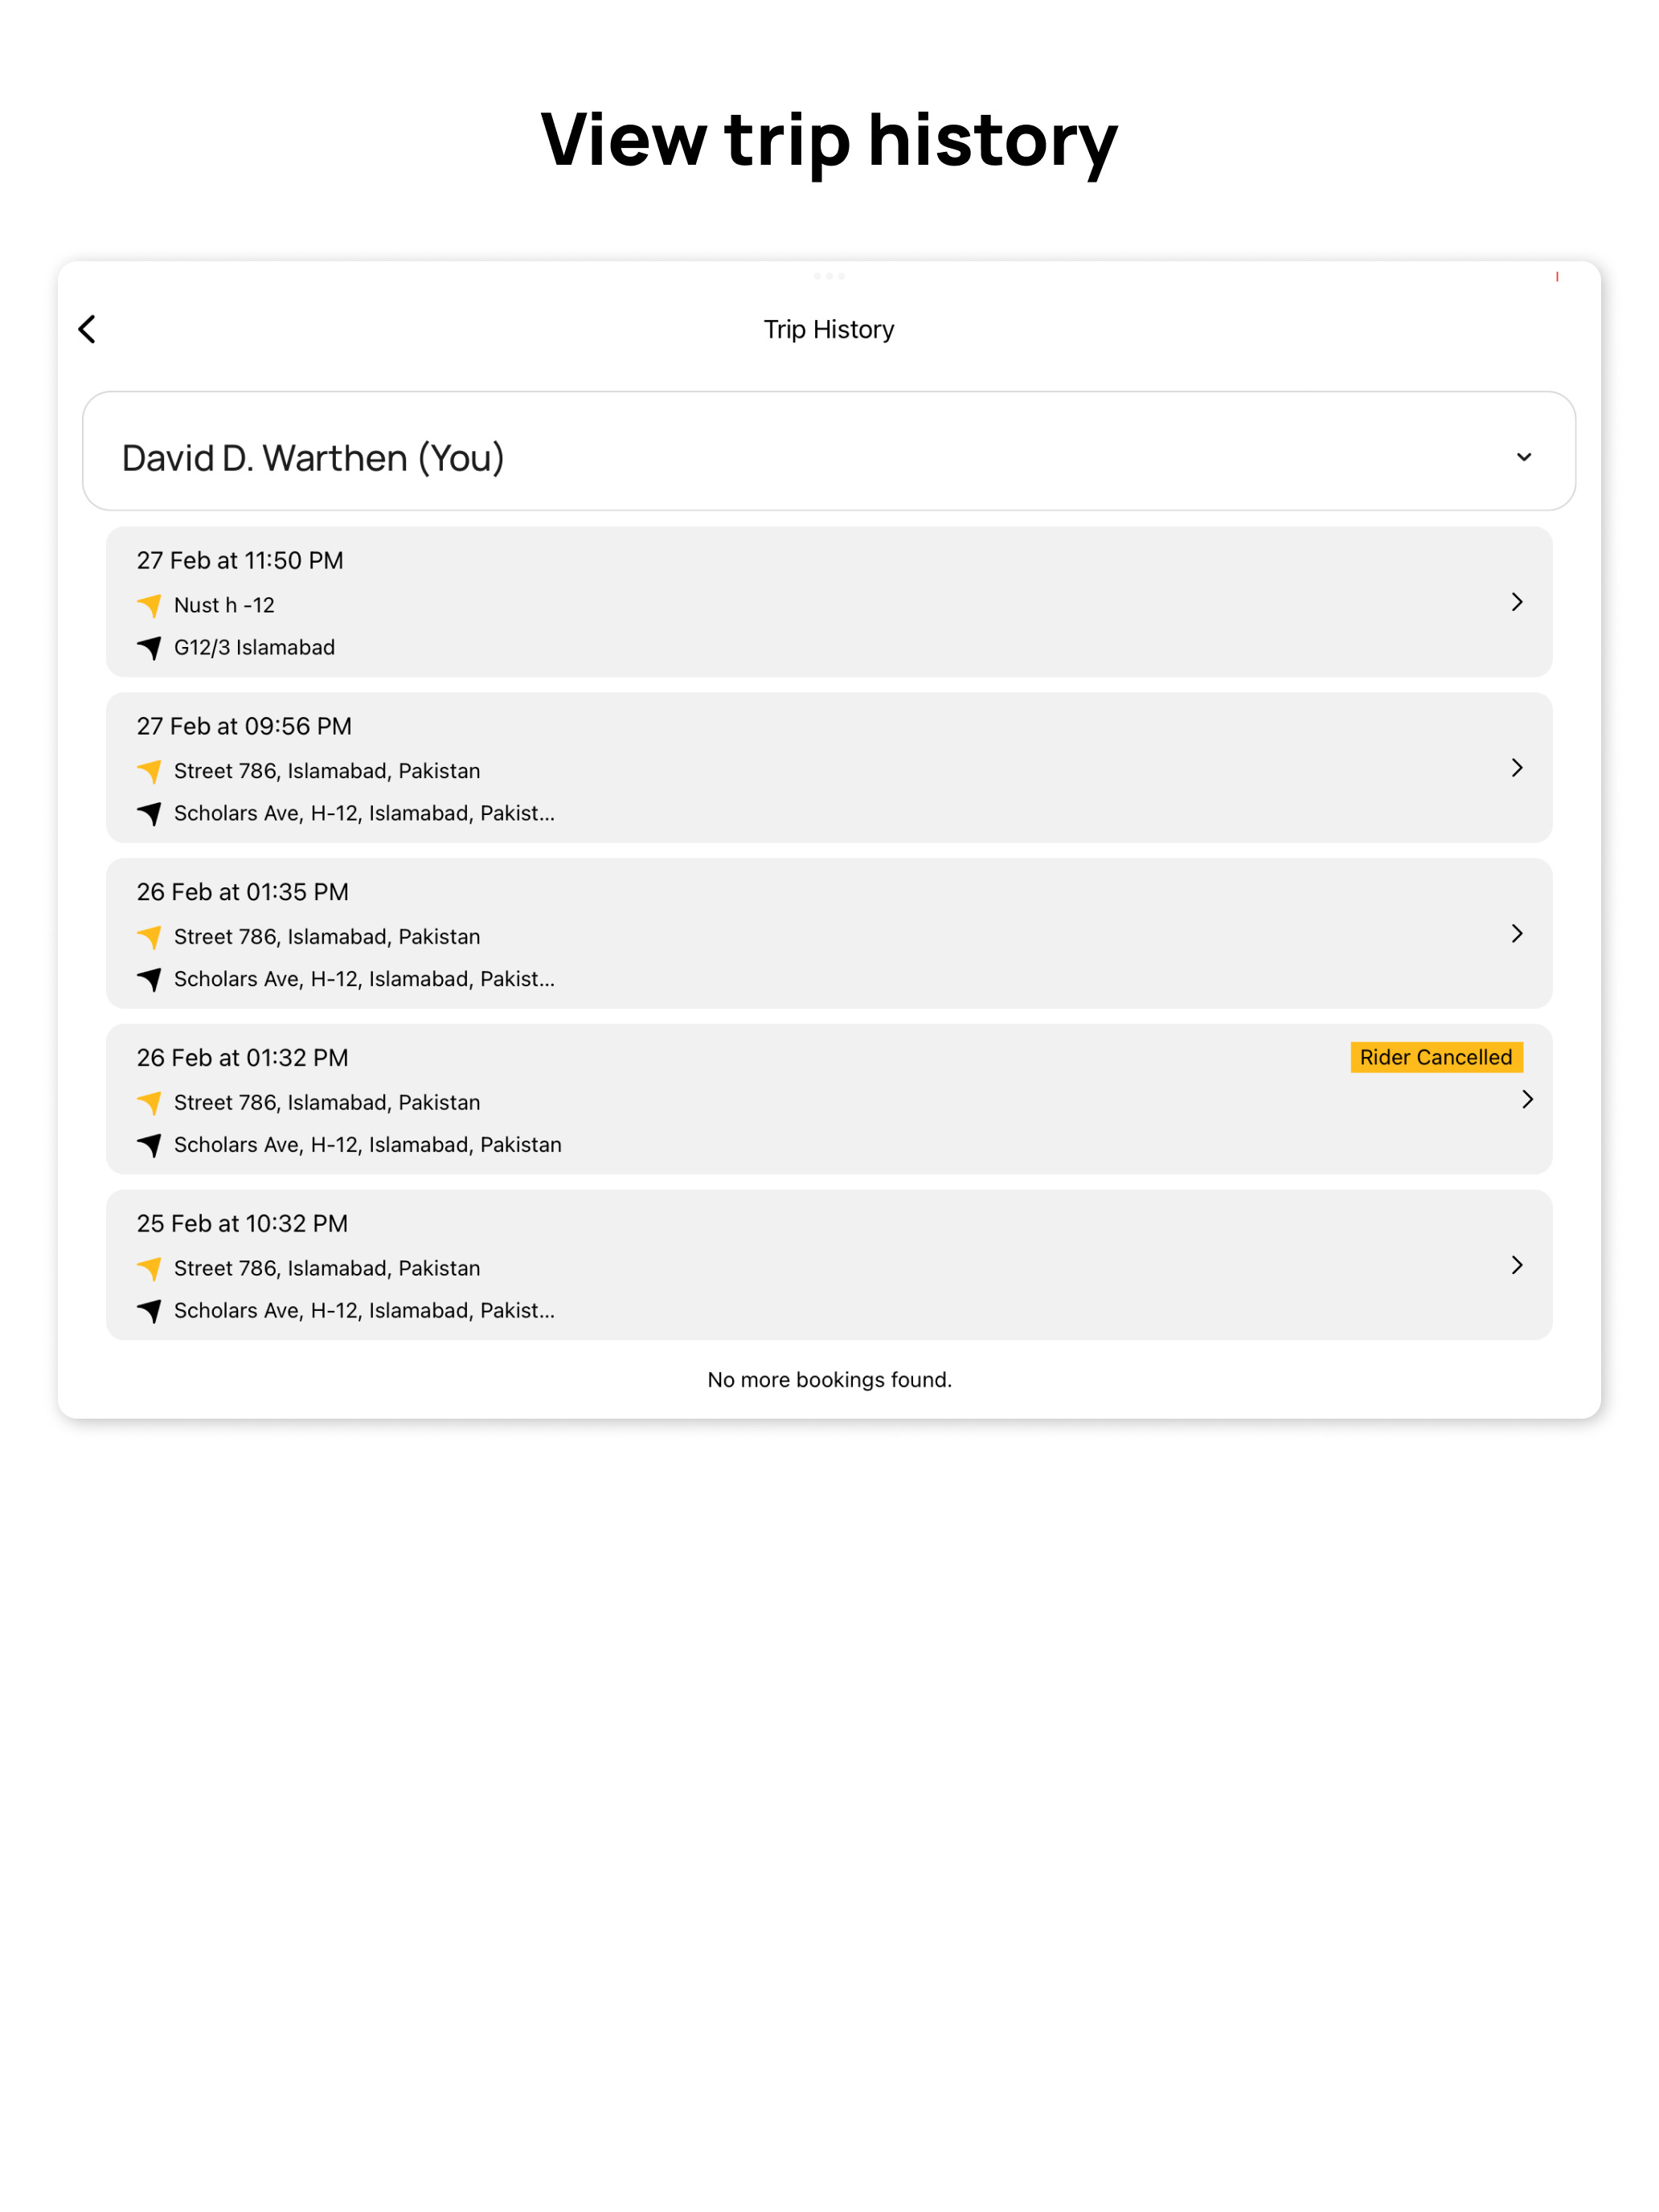Select the "27 Feb at 09:56 PM" date text

244,727
